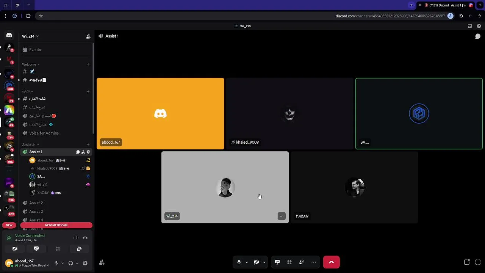This screenshot has width=485, height=273.
Task: Enter full screen call view
Action: click(x=478, y=262)
